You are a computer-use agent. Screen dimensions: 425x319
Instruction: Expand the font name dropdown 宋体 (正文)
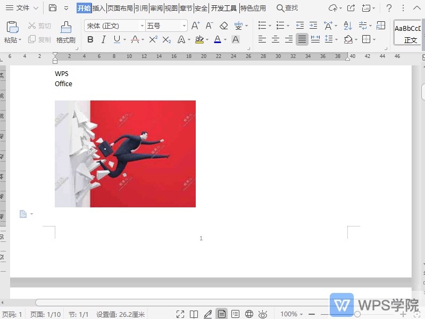tap(142, 26)
